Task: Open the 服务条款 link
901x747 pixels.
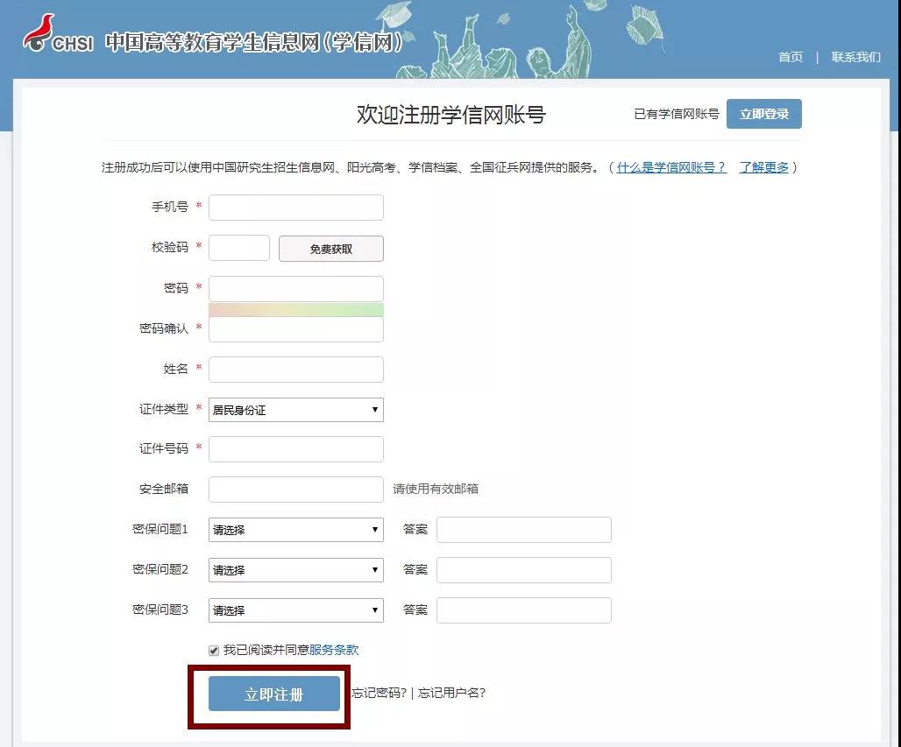Action: pyautogui.click(x=334, y=650)
